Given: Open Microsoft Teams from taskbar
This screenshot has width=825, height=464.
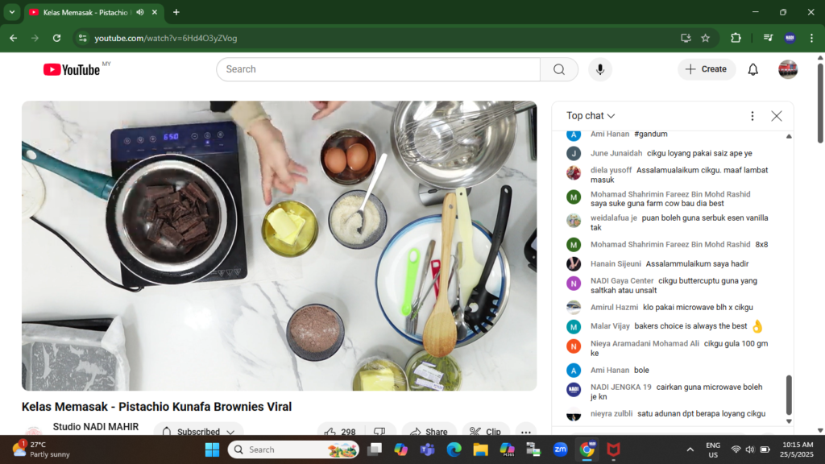Looking at the screenshot, I should [427, 449].
